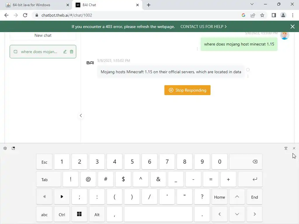Click the loading circle beside BAI reply
This screenshot has height=224, width=299.
(248, 70)
